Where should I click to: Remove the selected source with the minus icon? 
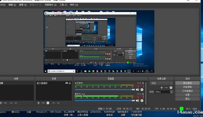pyautogui.click(x=43, y=103)
